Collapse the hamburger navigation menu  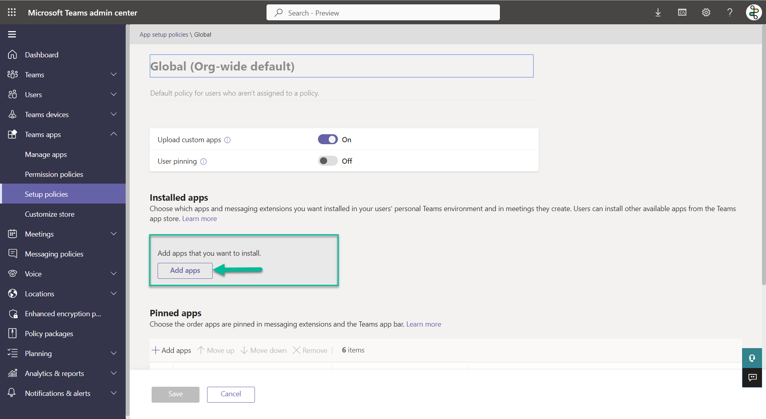pos(12,34)
